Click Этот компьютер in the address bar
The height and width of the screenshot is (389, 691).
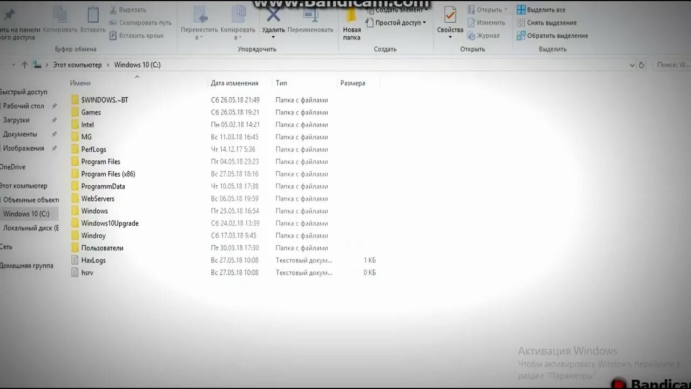point(77,65)
